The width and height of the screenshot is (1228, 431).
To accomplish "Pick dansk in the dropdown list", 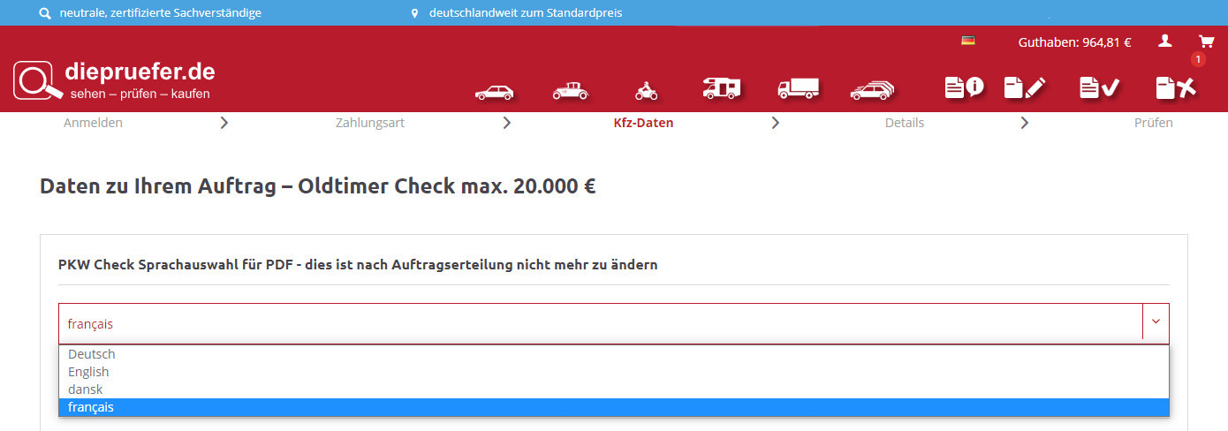I will coord(86,389).
